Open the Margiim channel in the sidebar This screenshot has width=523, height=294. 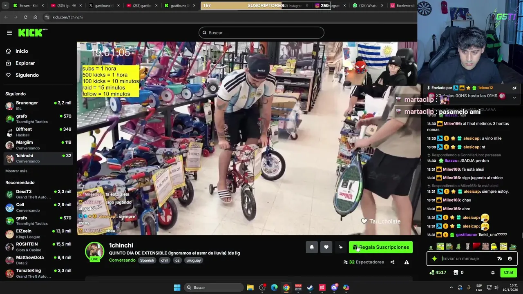(x=38, y=145)
